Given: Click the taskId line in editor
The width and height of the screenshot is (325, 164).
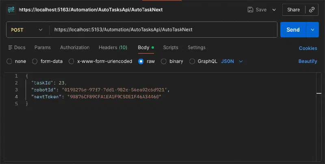Looking at the screenshot, I should [x=49, y=83].
